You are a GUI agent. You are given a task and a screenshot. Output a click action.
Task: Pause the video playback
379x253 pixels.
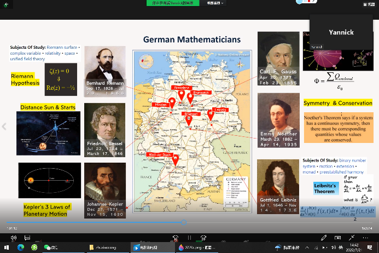click(x=189, y=237)
